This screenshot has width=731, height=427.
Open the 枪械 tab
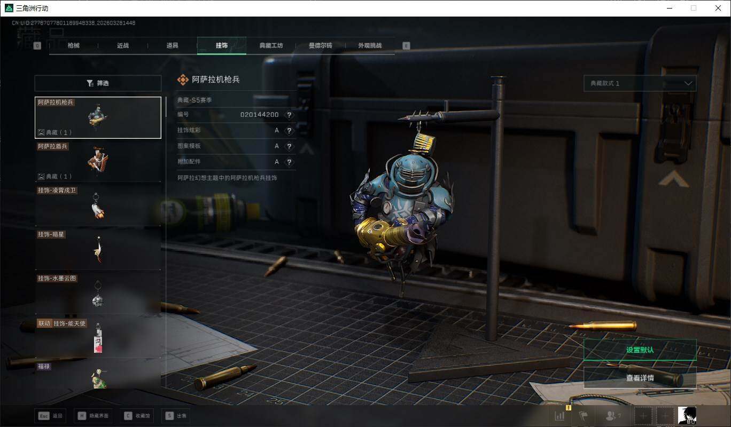pos(74,46)
